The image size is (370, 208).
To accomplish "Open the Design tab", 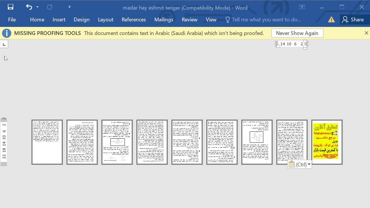I will coord(82,20).
